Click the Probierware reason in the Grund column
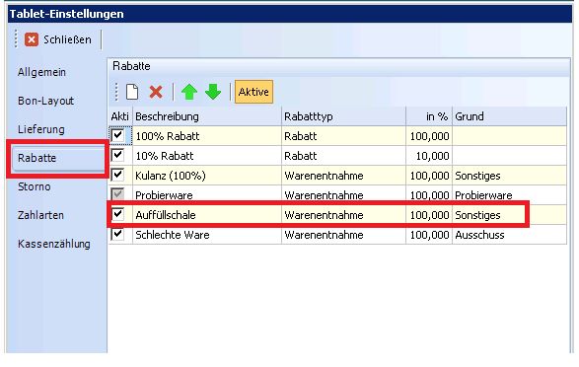Screen dimensions: 579x367 (483, 195)
